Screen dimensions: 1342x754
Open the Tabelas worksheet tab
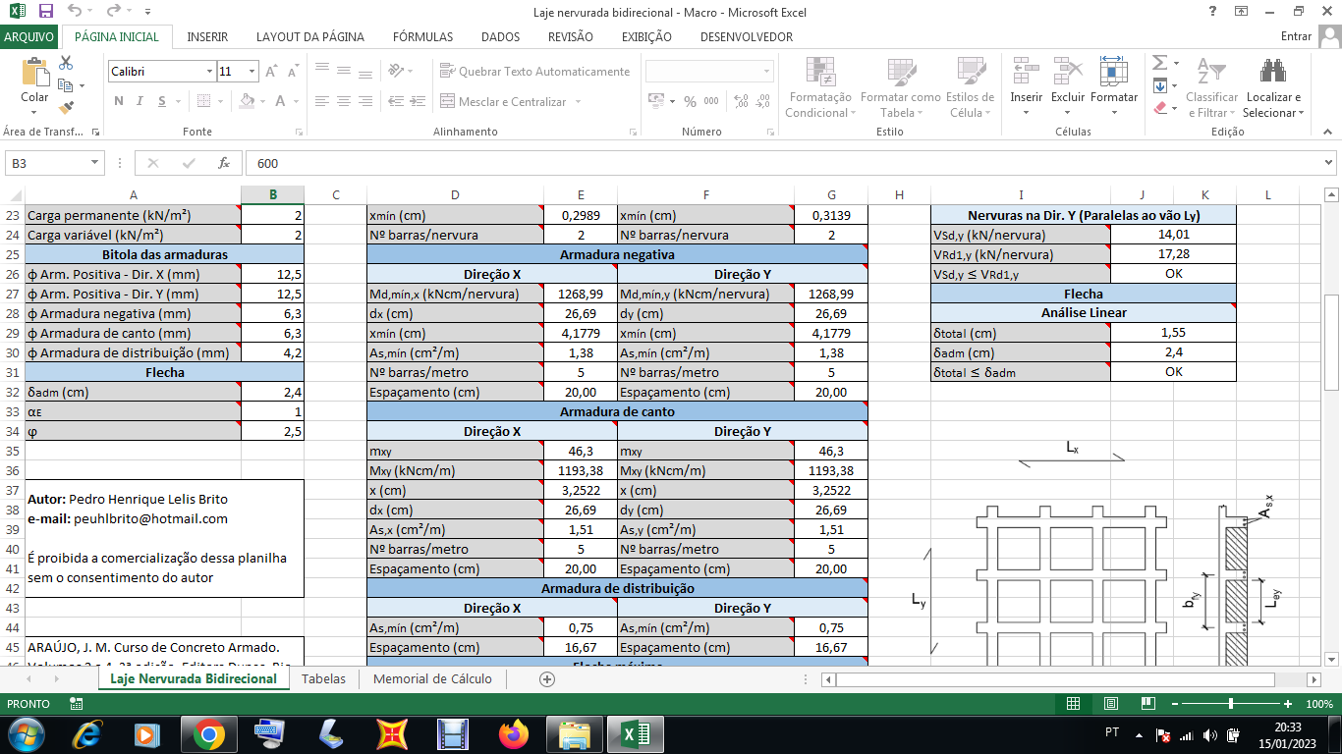click(324, 679)
